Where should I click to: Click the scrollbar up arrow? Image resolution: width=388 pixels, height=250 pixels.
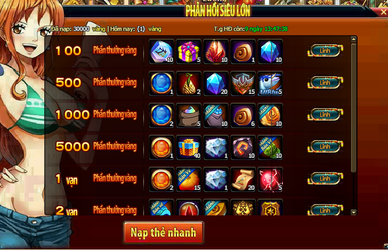353,39
